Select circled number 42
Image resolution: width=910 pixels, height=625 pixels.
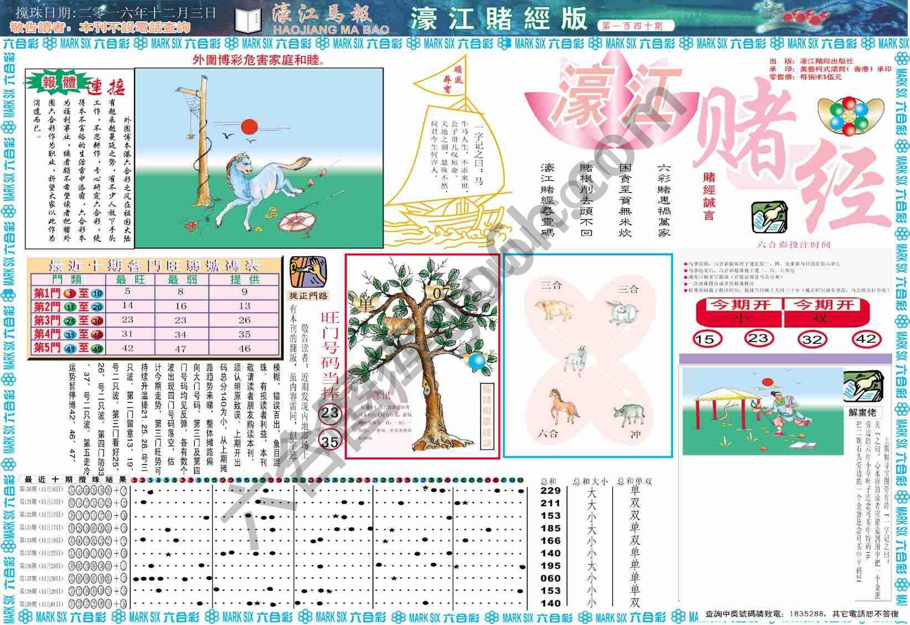866,338
